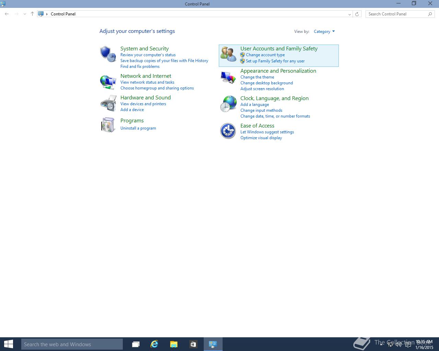Click Hardware and Sound heading
Image resolution: width=439 pixels, height=351 pixels.
145,98
